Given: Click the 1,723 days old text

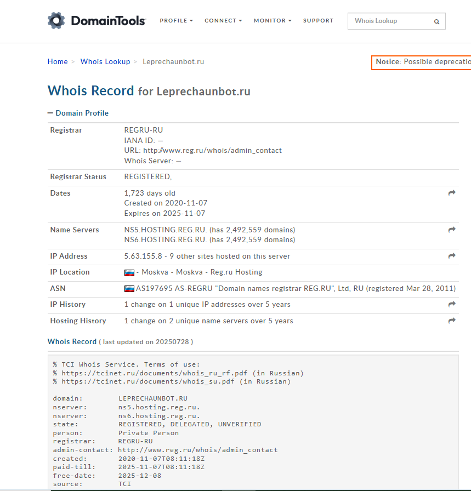Looking at the screenshot, I should [150, 193].
